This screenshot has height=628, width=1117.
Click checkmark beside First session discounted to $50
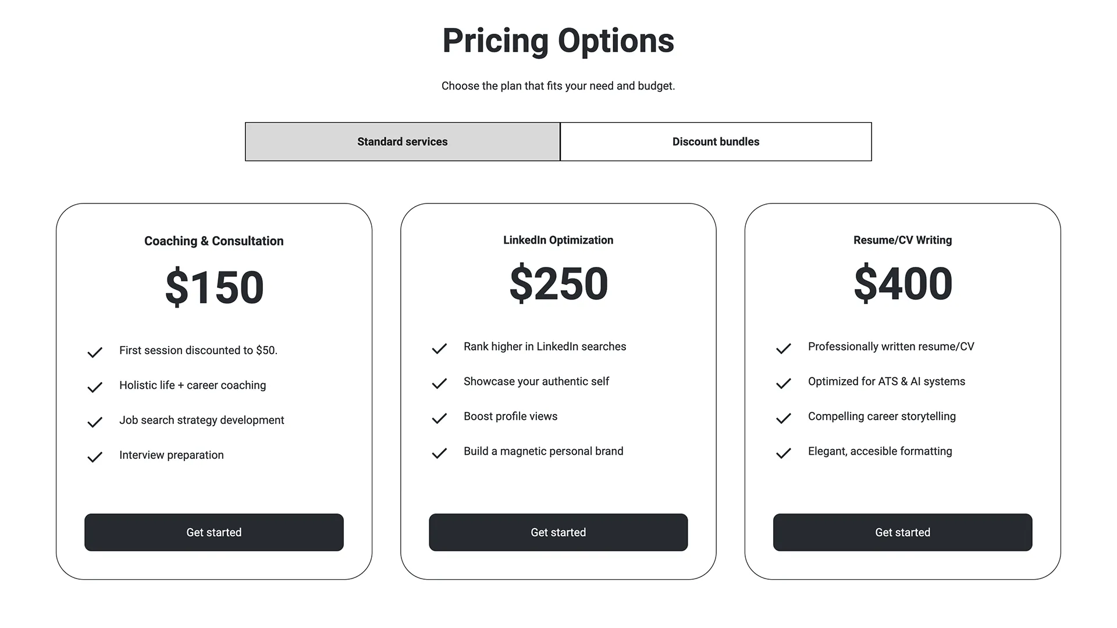pyautogui.click(x=95, y=352)
